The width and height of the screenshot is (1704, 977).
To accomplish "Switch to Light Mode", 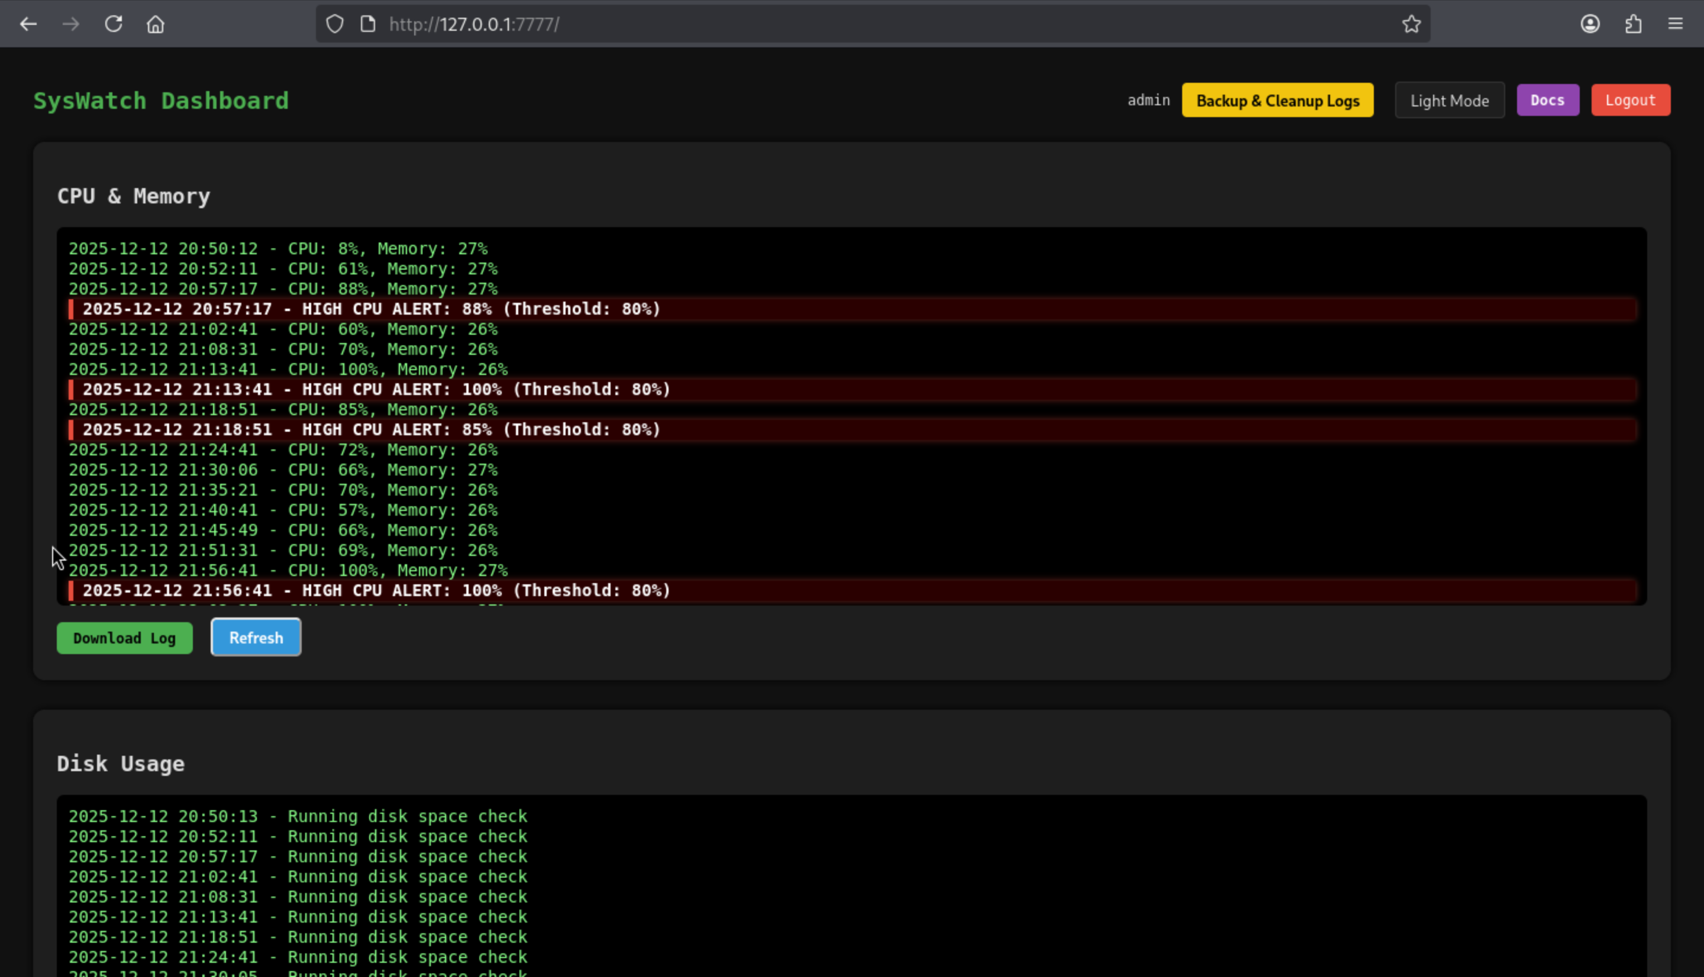I will 1449,101.
